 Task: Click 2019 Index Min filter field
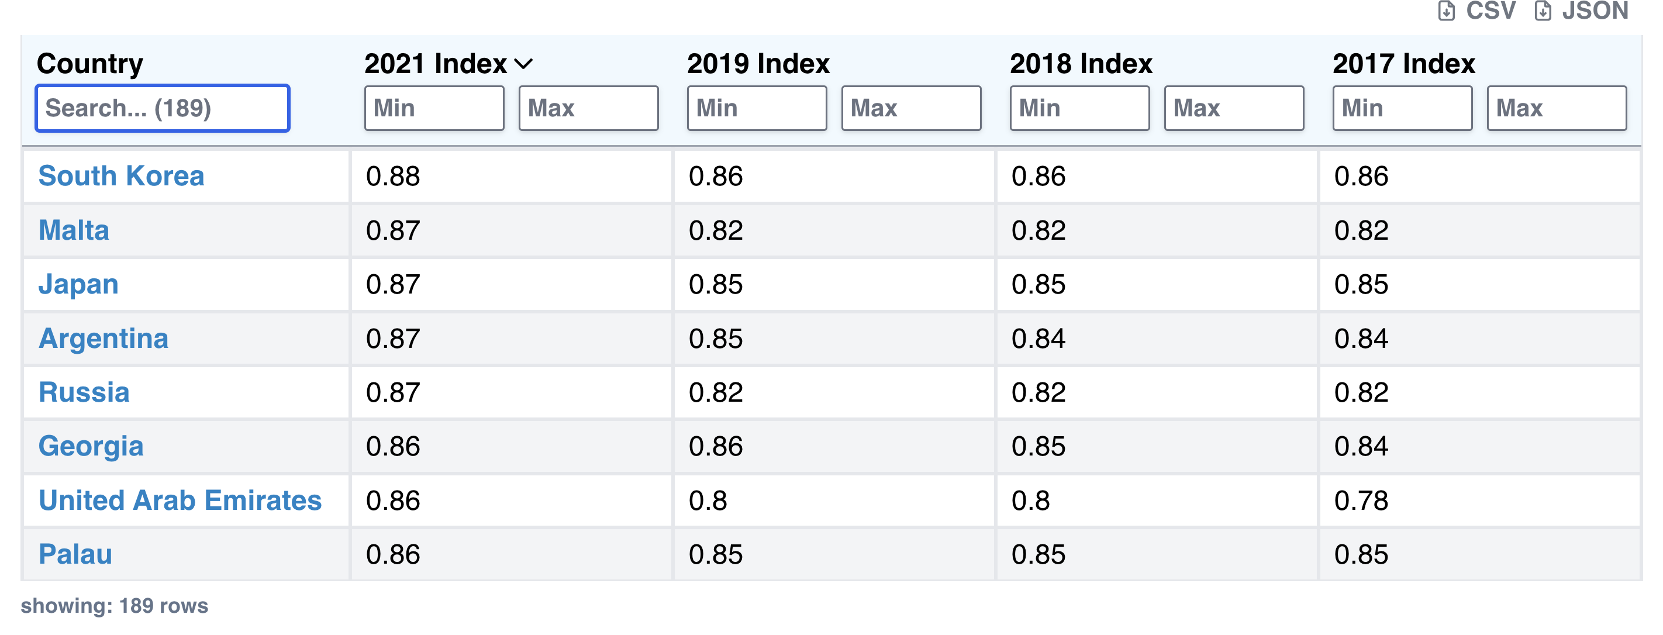(757, 108)
